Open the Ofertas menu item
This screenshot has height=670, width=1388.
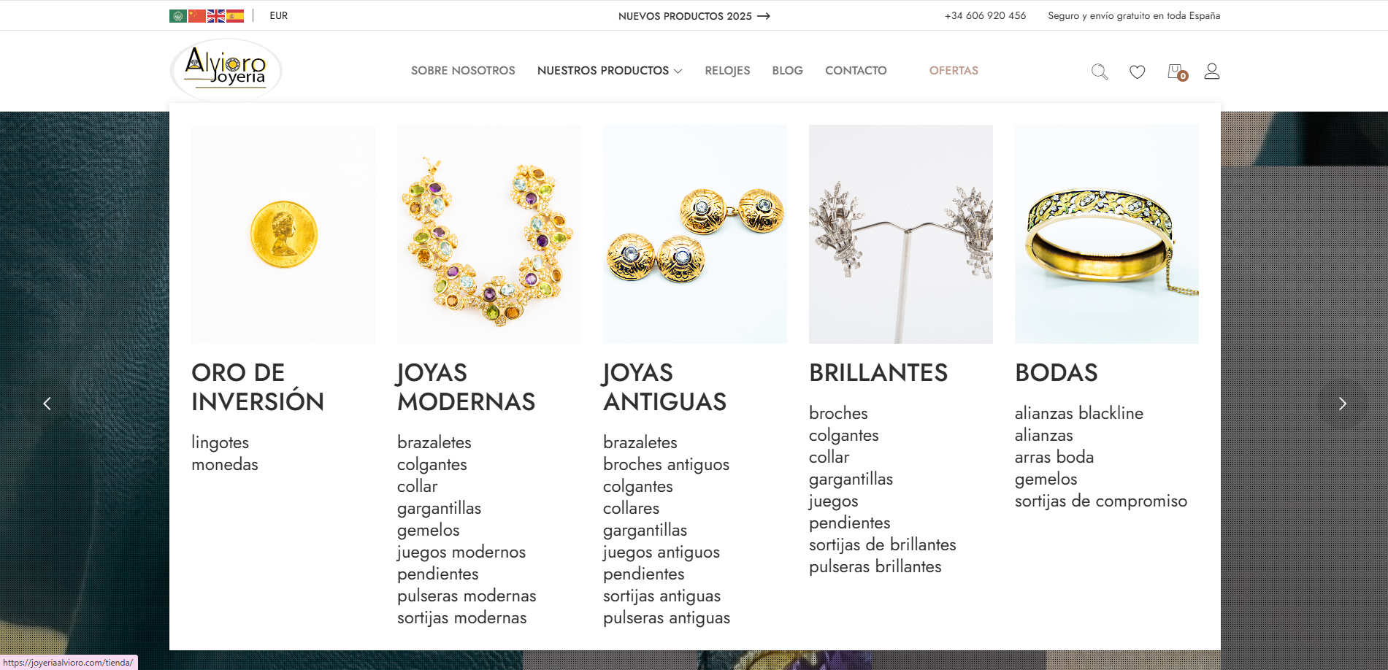click(x=954, y=71)
